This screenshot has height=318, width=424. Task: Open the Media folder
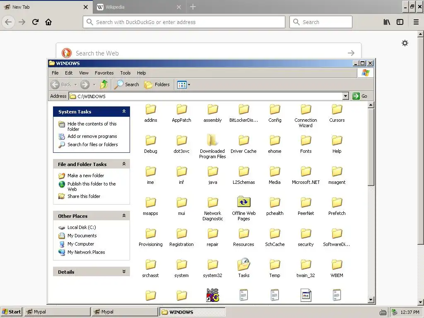[x=275, y=175]
